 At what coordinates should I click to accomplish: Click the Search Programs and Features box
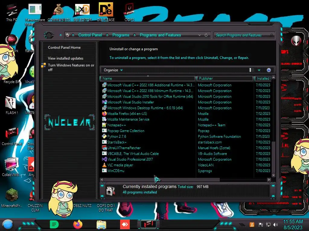coord(244,35)
